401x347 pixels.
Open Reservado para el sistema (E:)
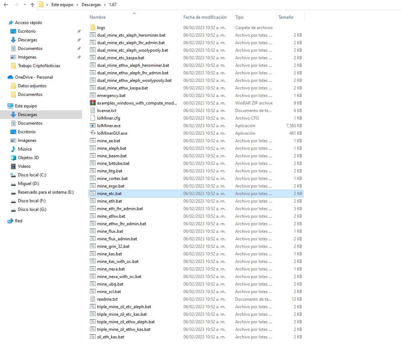(x=46, y=192)
